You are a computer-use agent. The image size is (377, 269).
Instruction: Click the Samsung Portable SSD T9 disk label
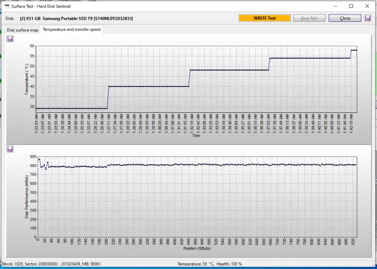(76, 18)
